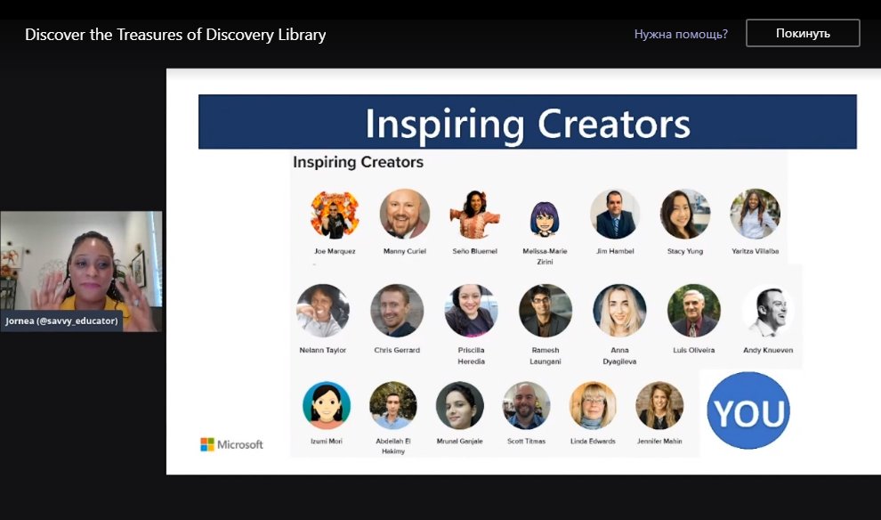The image size is (881, 520).
Task: Click Jim Hambel's avatar
Action: [x=615, y=215]
